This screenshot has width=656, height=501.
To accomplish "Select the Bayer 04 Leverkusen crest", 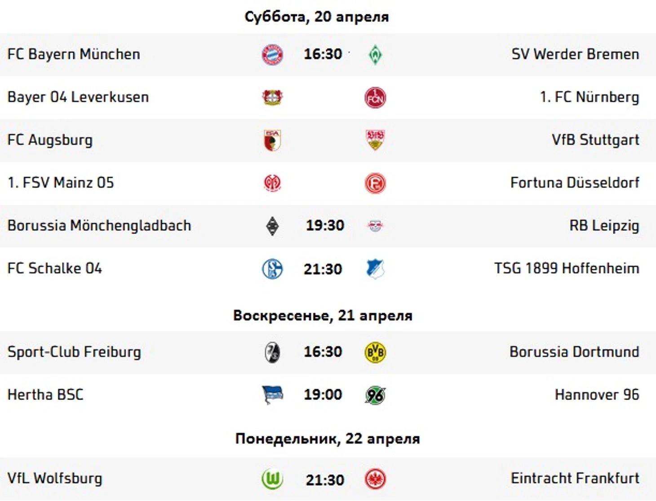I will (272, 97).
